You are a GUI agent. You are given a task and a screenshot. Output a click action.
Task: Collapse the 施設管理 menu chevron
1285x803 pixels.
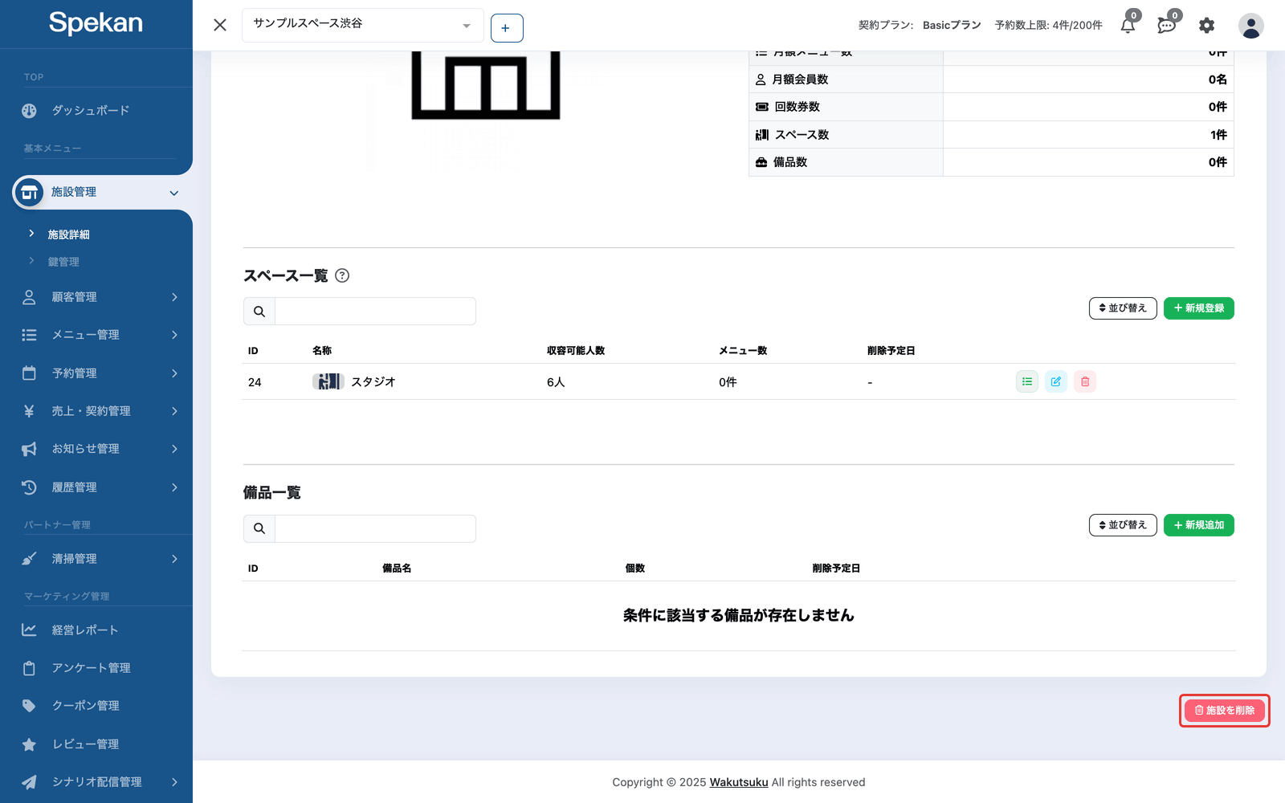click(x=174, y=193)
